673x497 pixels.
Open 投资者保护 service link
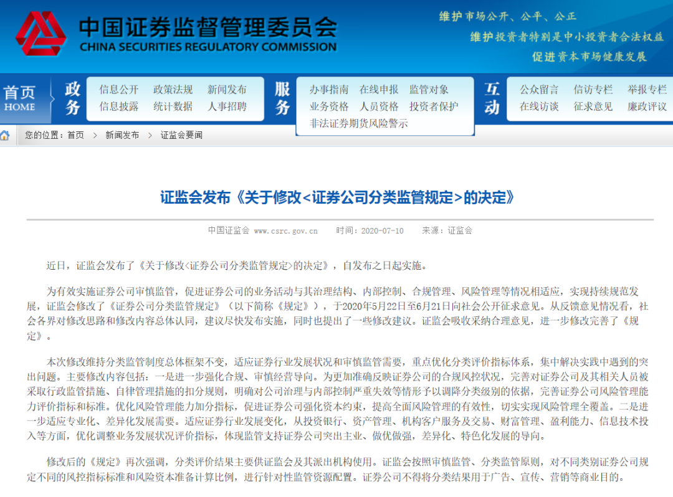[x=434, y=107]
